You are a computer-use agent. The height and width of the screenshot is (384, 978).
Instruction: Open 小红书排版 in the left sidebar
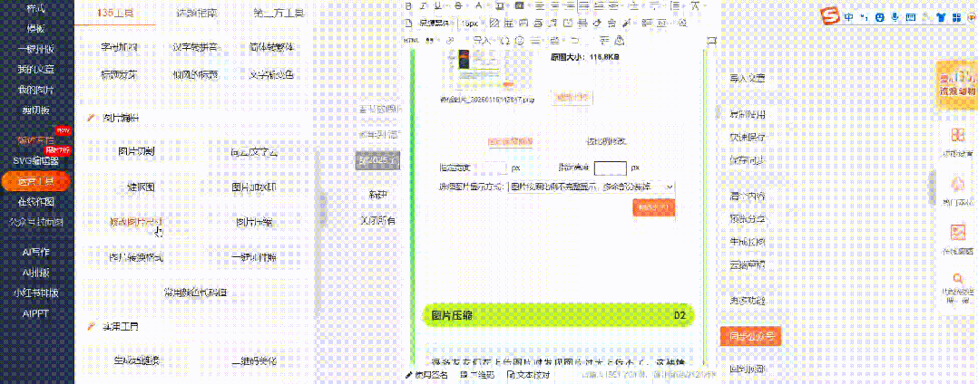(37, 293)
